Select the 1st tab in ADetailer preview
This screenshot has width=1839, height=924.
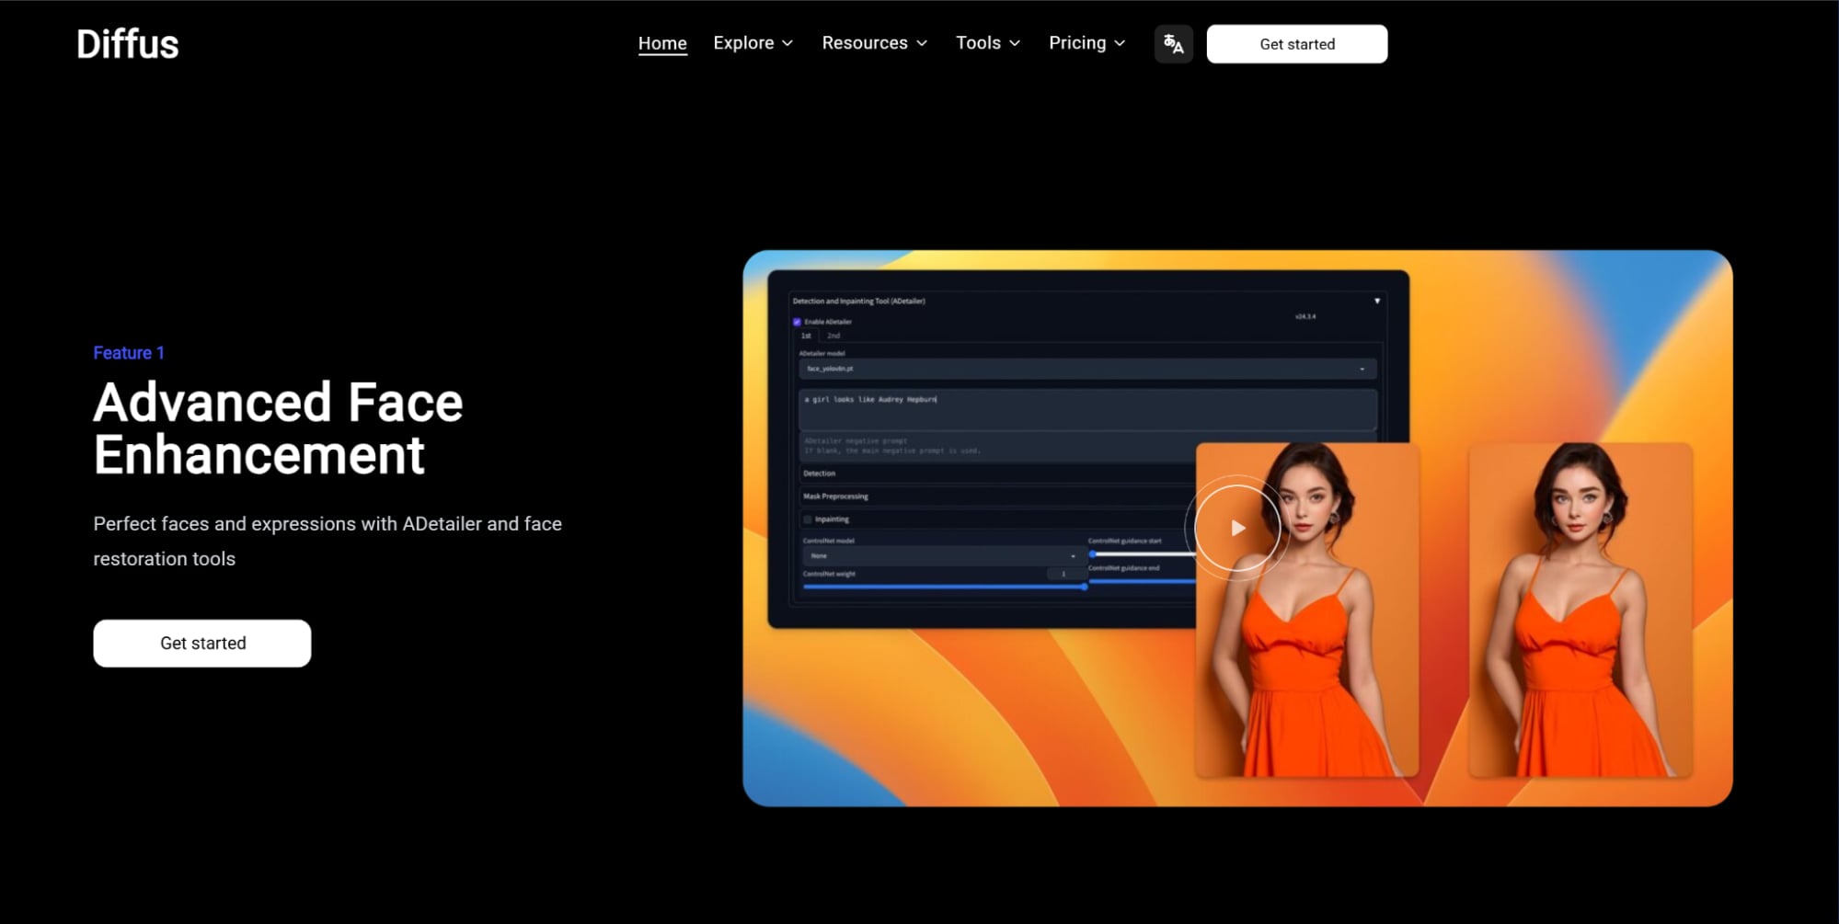(806, 336)
